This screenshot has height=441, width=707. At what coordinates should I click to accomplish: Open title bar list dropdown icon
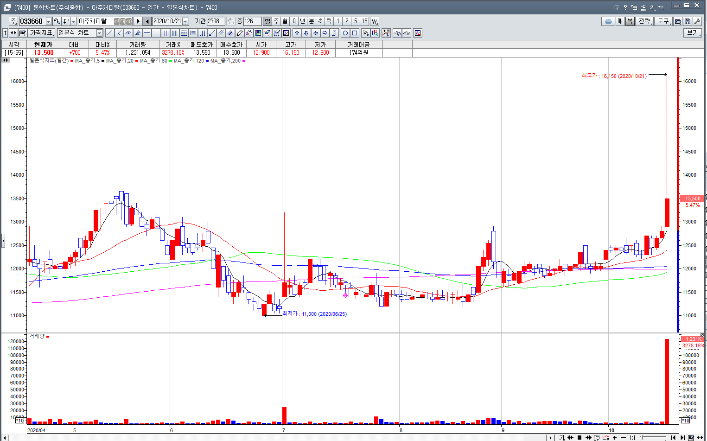point(661,7)
